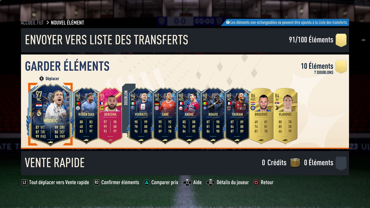Click the circle Retour icon
This screenshot has width=370, height=208.
click(x=256, y=182)
